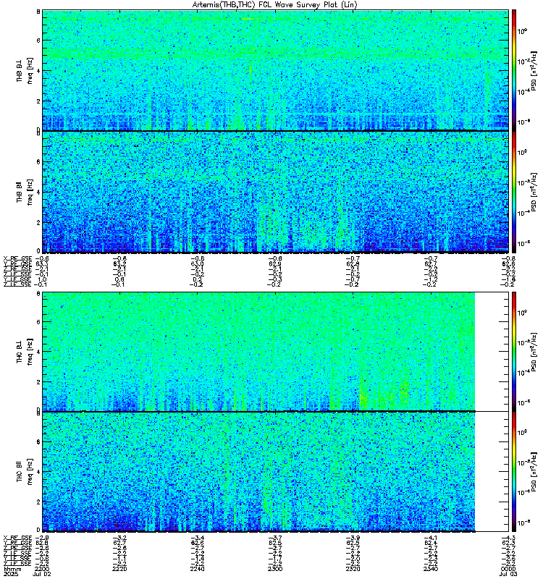Click the PSD [nT²/Hz] label of the THC B∥ color bar
Image resolution: width=543 pixels, height=579 pixels.
point(534,472)
